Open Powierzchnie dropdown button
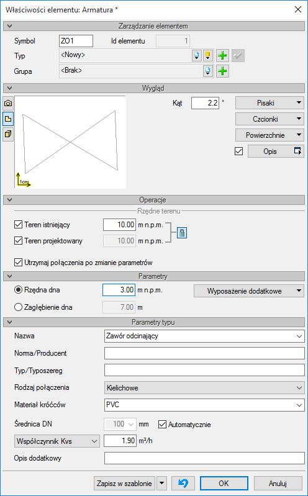Viewport: 308px width, 496px height. point(269,135)
